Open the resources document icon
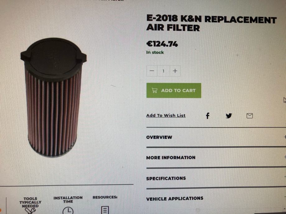 105,210
